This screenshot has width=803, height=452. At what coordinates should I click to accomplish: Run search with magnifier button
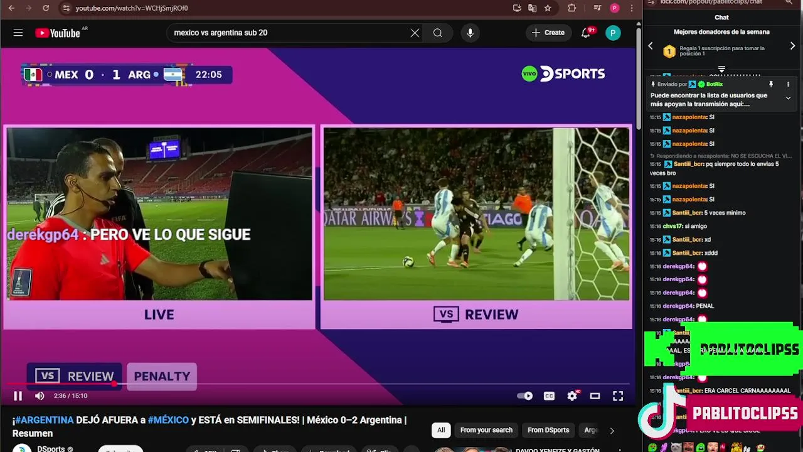tap(438, 33)
